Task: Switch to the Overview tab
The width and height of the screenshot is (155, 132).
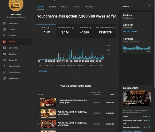Action: click(x=40, y=7)
